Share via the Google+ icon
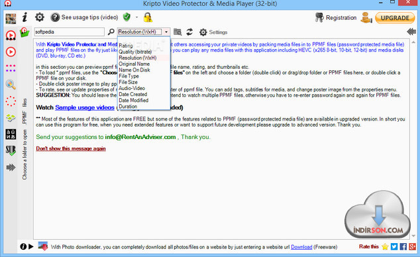 click(412, 246)
